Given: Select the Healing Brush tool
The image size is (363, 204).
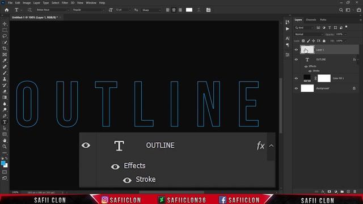Looking at the screenshot, I should pos(5,67).
